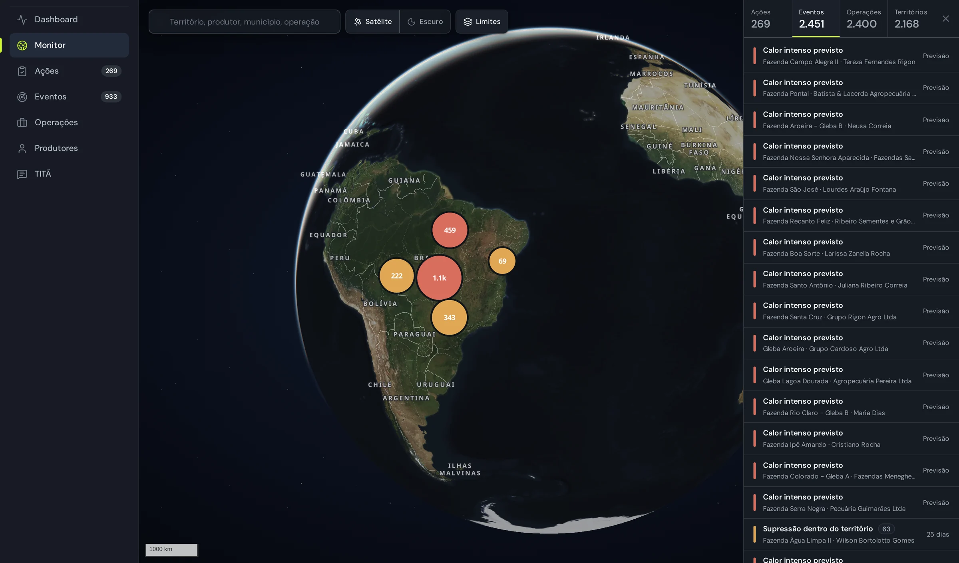The height and width of the screenshot is (563, 959).
Task: Open Gleba Lagoa Dourada event
Action: [x=851, y=375]
